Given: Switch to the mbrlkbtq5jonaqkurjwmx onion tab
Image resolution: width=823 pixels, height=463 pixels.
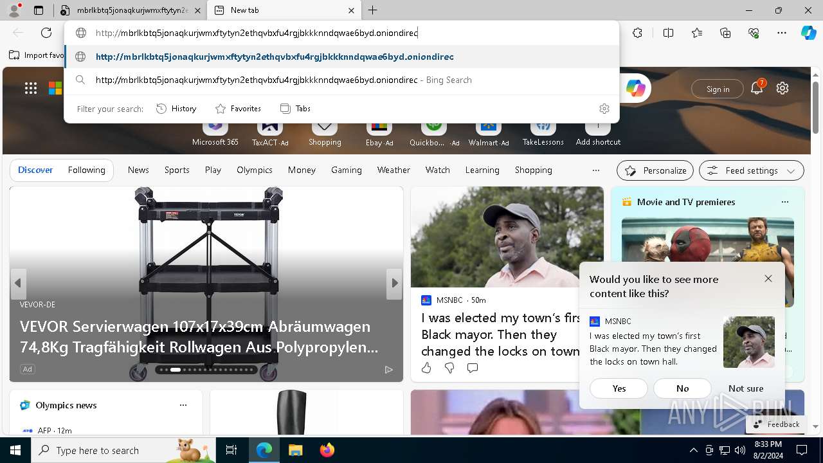Looking at the screenshot, I should pyautogui.click(x=131, y=10).
